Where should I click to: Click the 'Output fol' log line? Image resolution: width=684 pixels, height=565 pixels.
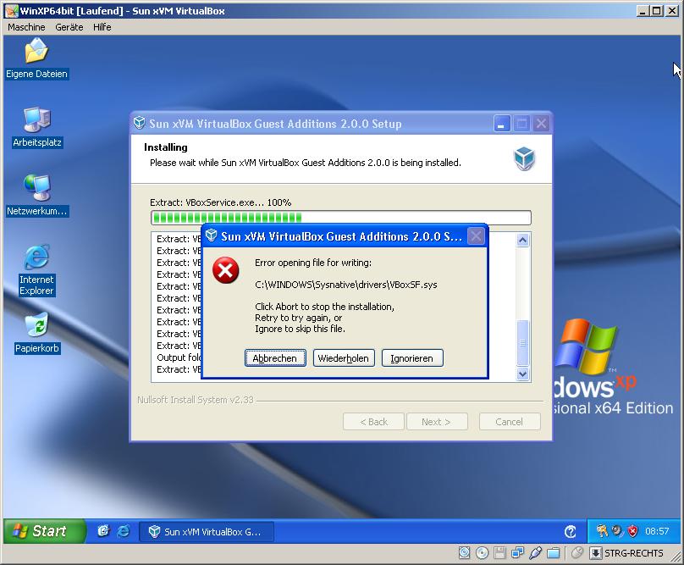tap(179, 357)
